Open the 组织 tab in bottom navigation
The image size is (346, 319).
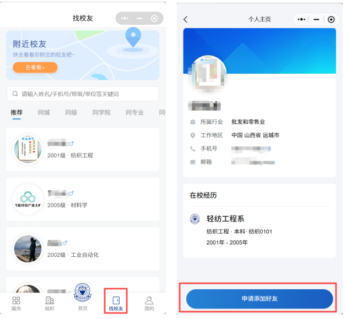pyautogui.click(x=50, y=300)
